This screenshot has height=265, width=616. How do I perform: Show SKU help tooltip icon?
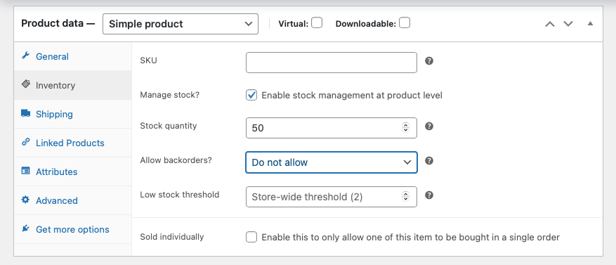[429, 61]
